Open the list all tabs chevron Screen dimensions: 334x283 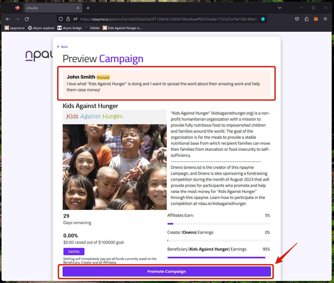click(280, 8)
